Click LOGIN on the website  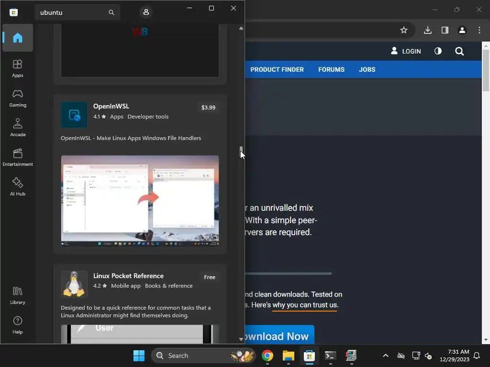pos(406,51)
